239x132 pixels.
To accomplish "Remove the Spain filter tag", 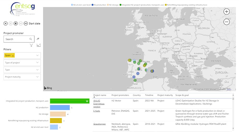I will click(13, 56).
